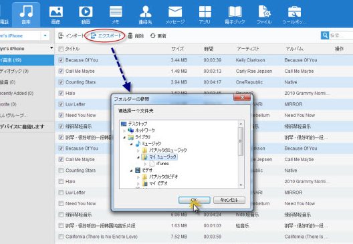Click the 7.52 MB size cell
Image resolution: width=353 pixels, height=244 pixels.
[179, 237]
